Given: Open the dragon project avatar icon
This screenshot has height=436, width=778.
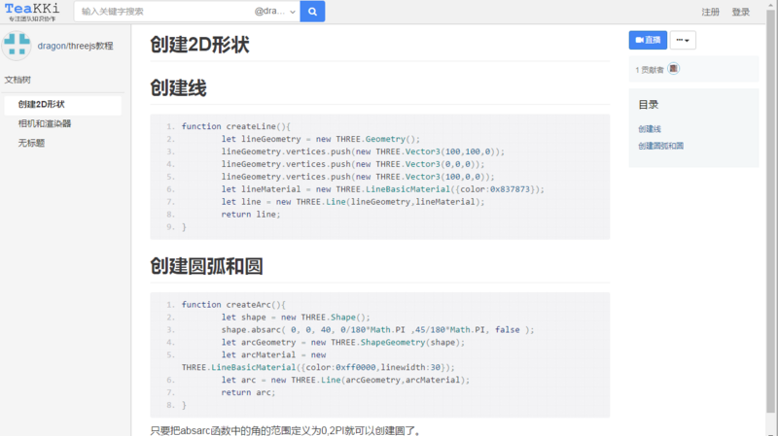Looking at the screenshot, I should click(x=17, y=46).
